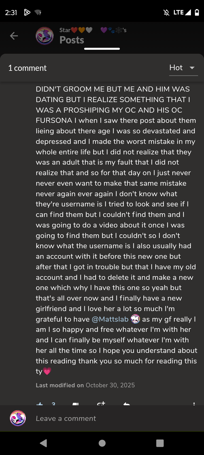Tap the 1 comment heading
204x455 pixels.
[x=27, y=68]
